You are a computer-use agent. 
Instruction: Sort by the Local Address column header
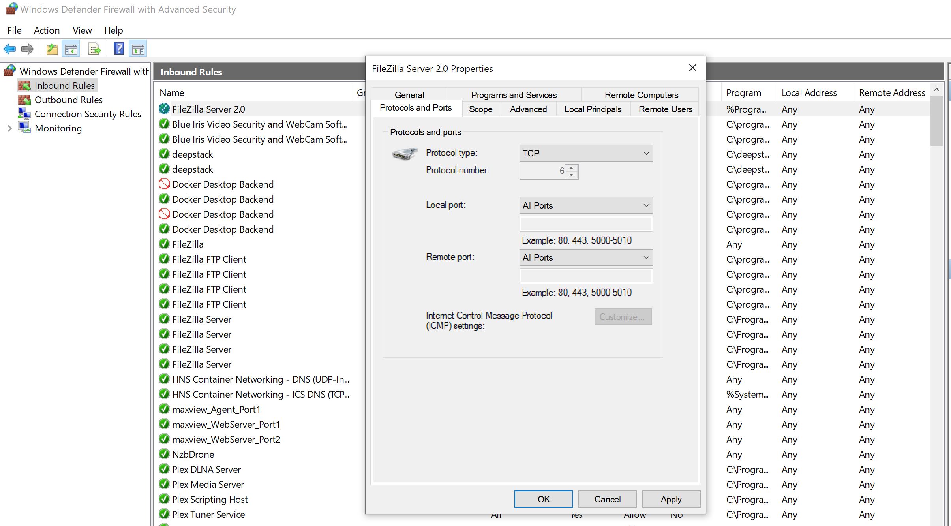[815, 92]
